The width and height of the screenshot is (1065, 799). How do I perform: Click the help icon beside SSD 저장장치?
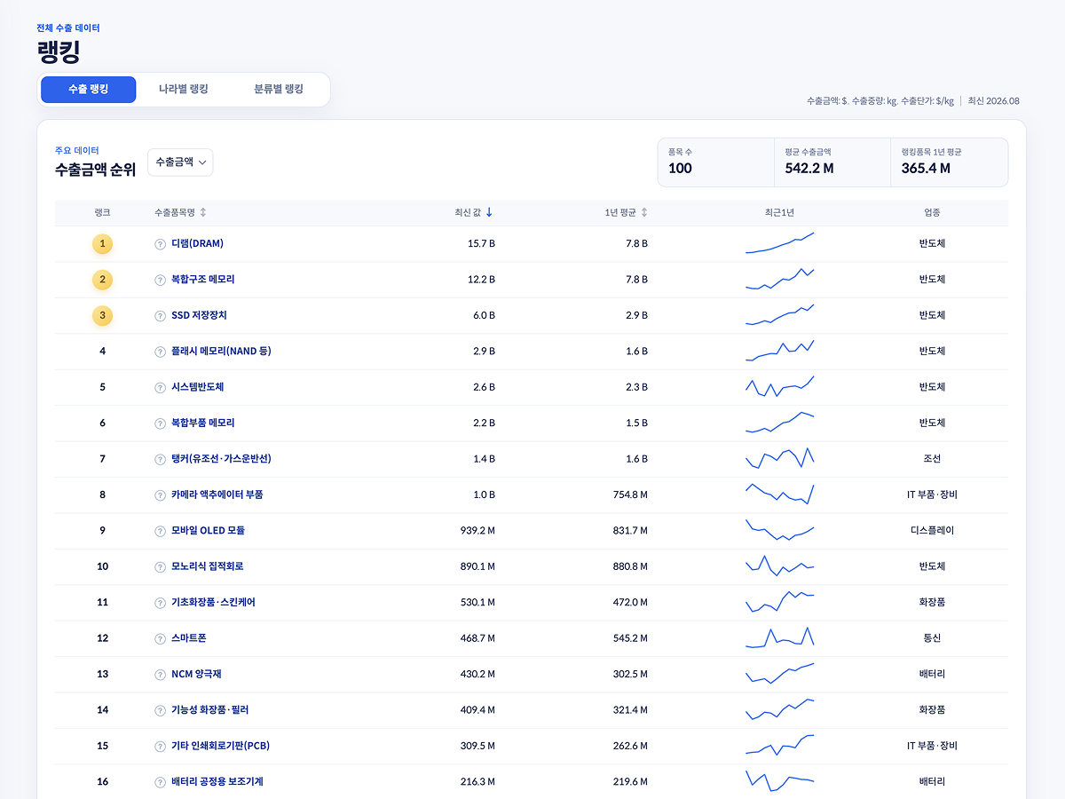[x=161, y=316]
